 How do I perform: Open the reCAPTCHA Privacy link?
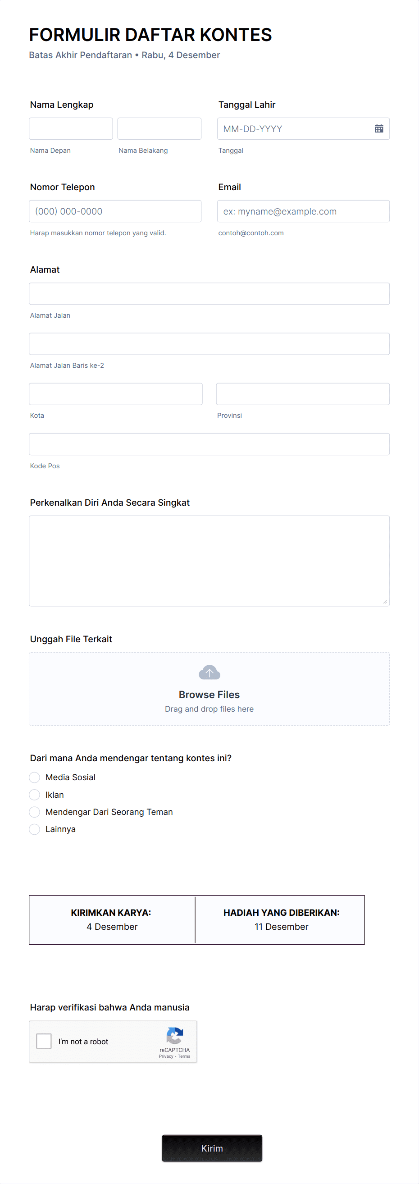166,1056
